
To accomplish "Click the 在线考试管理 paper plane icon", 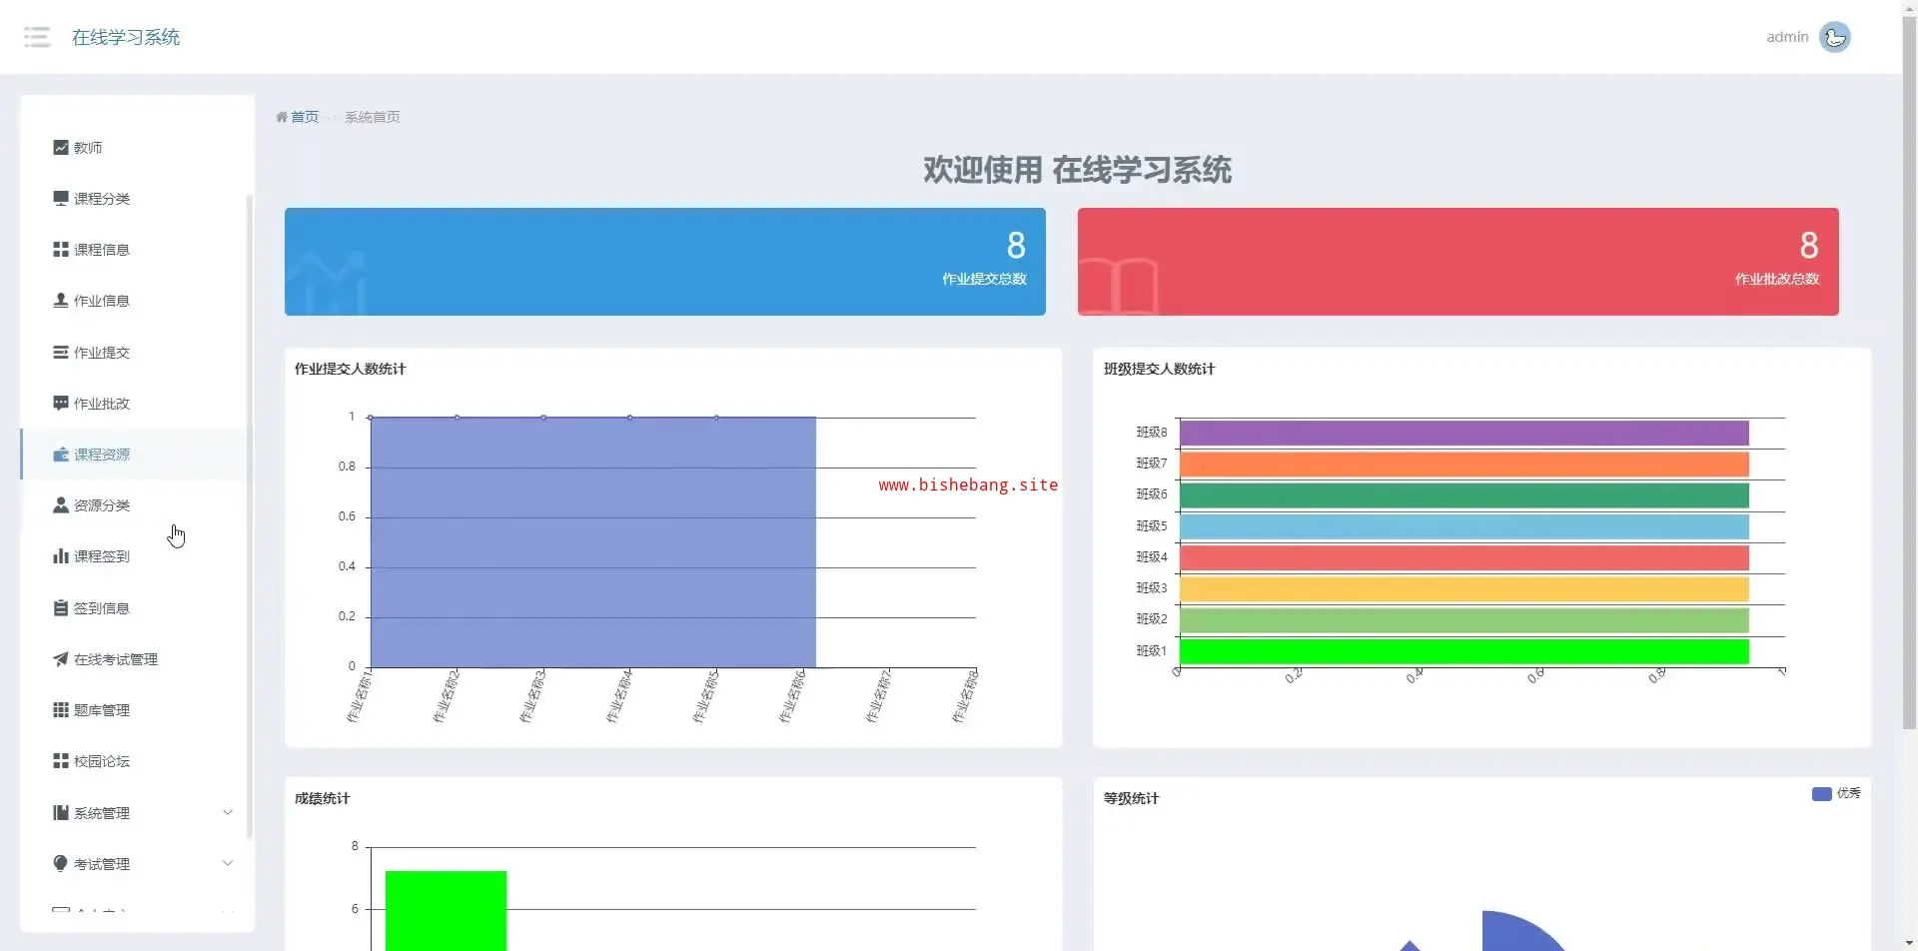I will click(x=61, y=658).
